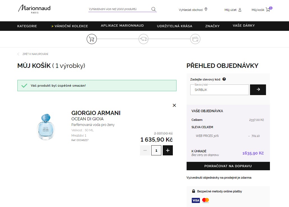This screenshot has width=289, height=207.
Task: Click the Vyzvednutí objednávky na prodejně text
Action: click(219, 178)
